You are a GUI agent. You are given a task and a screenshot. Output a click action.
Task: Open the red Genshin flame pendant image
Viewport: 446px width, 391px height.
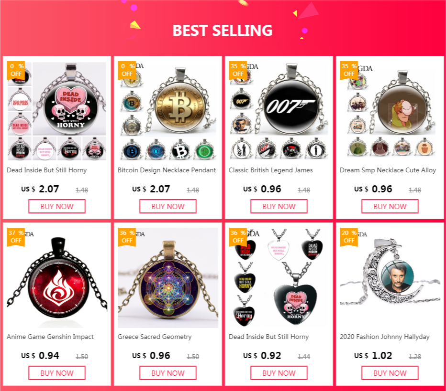pos(57,278)
